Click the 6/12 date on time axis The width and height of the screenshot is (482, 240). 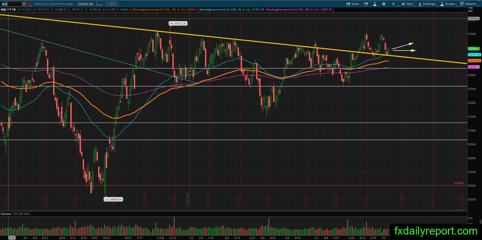363,238
